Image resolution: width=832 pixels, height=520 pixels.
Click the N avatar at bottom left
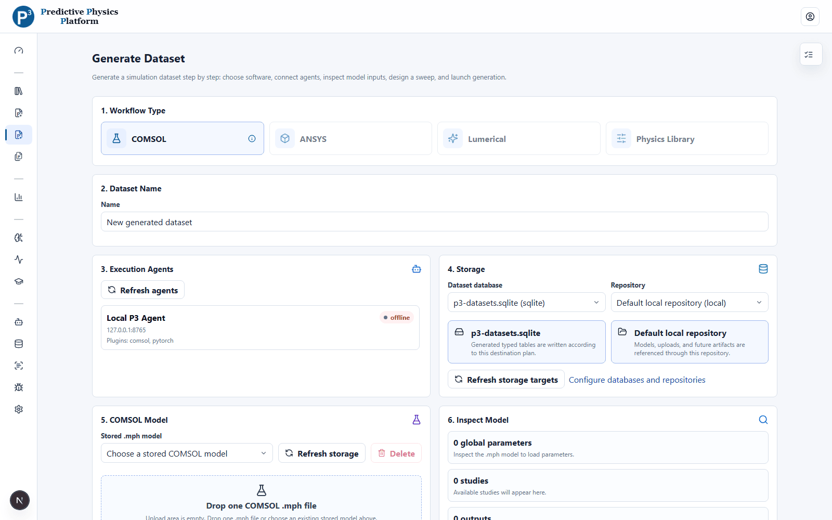pos(20,500)
